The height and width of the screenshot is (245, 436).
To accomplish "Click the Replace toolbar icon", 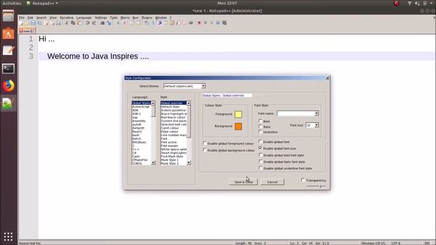I will pyautogui.click(x=109, y=23).
